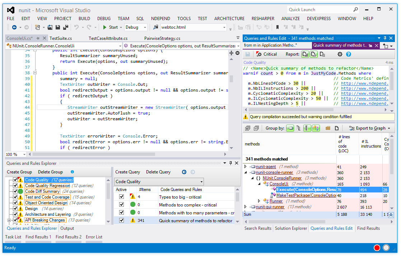Click the second Report icon with green highlight

tap(313, 54)
